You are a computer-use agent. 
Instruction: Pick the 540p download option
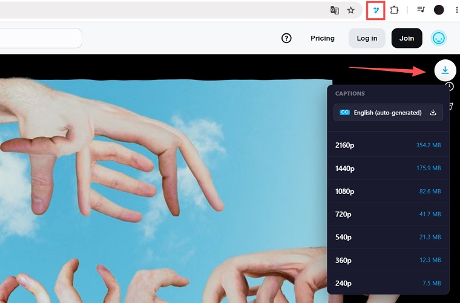pos(388,237)
